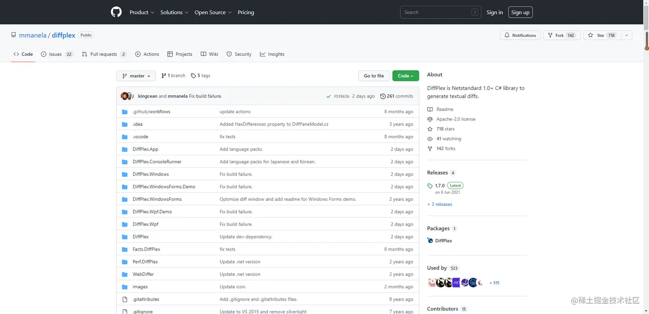Expand the green Code dropdown button
Screen dimensions: 649x314
click(406, 76)
